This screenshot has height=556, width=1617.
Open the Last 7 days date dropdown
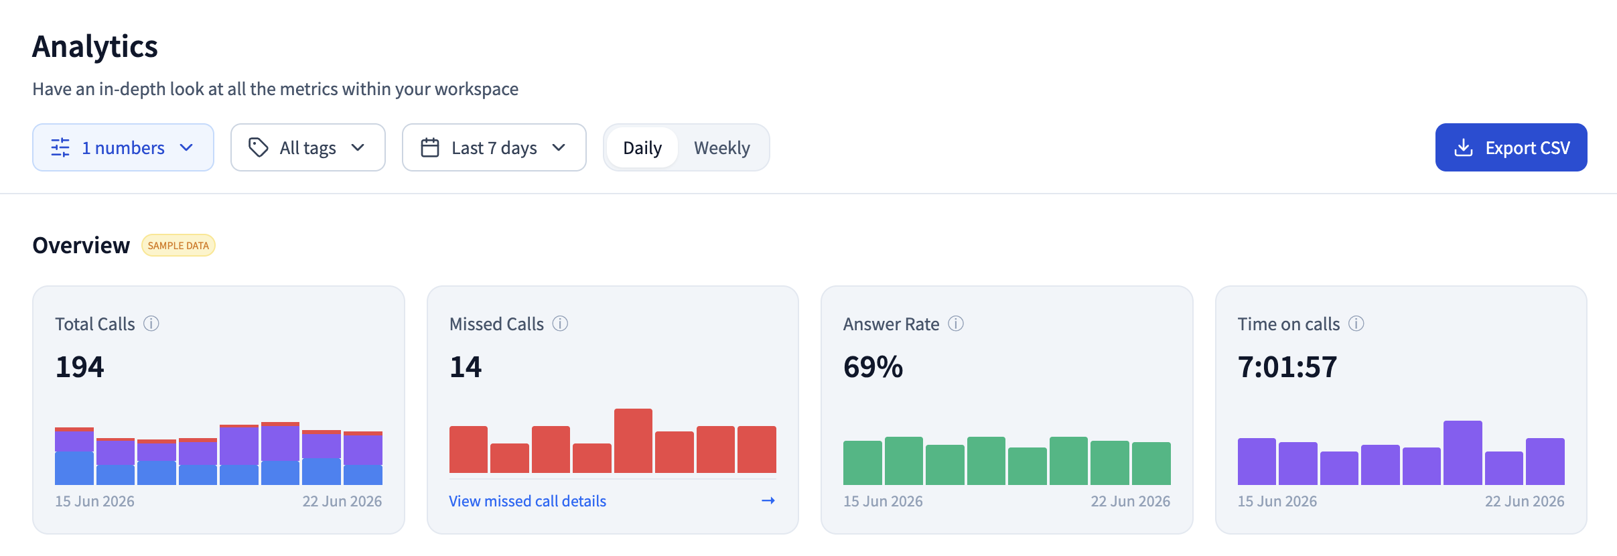pyautogui.click(x=494, y=147)
